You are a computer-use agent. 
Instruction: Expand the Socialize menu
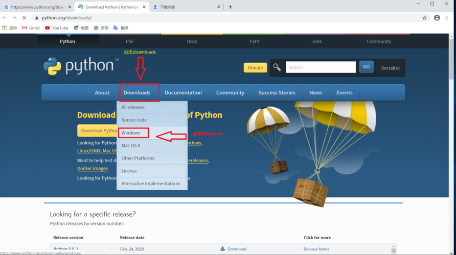point(390,68)
